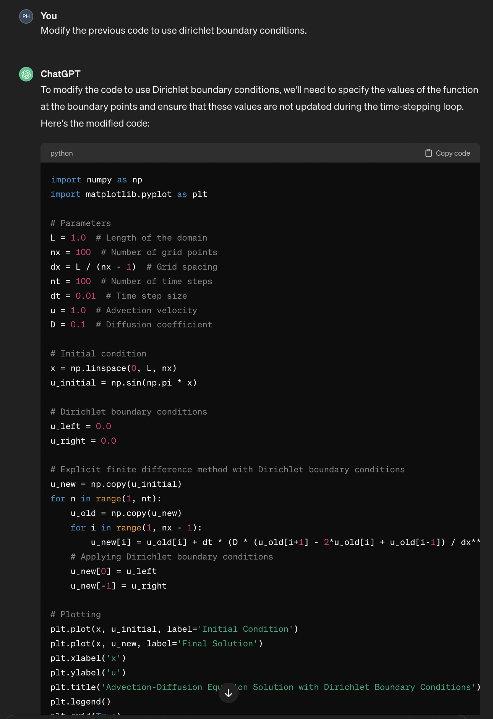Click the line 'L = 1.0'
Image resolution: width=493 pixels, height=719 pixels.
tap(129, 238)
